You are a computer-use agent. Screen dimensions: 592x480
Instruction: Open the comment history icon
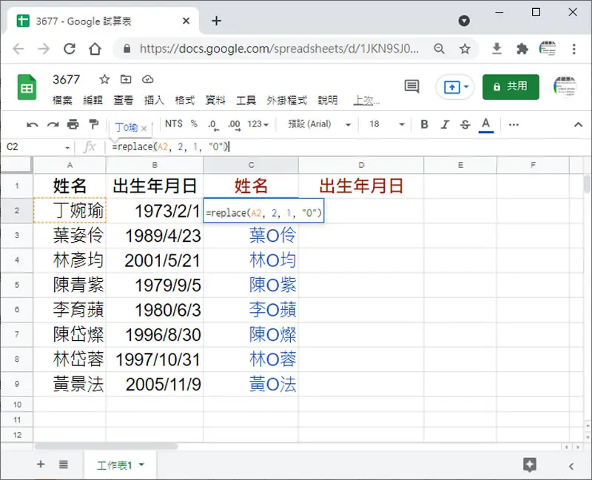click(x=411, y=87)
